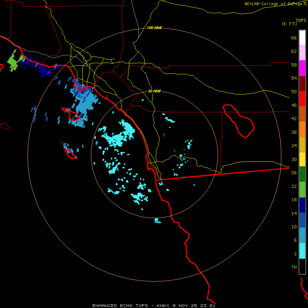Click the 66 value in the legend

(x=294, y=38)
